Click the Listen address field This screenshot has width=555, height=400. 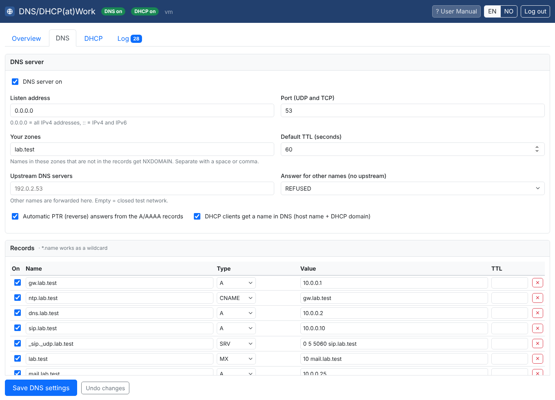[x=142, y=111]
